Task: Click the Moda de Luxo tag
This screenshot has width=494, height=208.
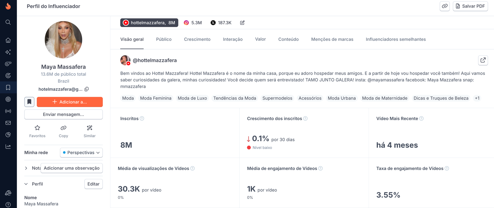Action: click(x=192, y=98)
